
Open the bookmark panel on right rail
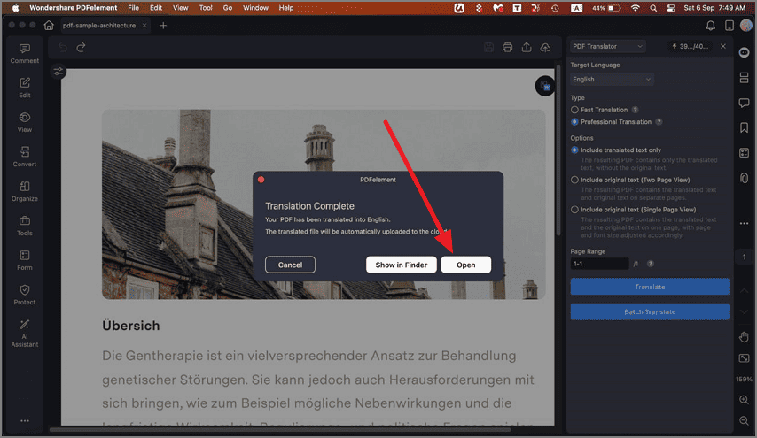(x=744, y=127)
